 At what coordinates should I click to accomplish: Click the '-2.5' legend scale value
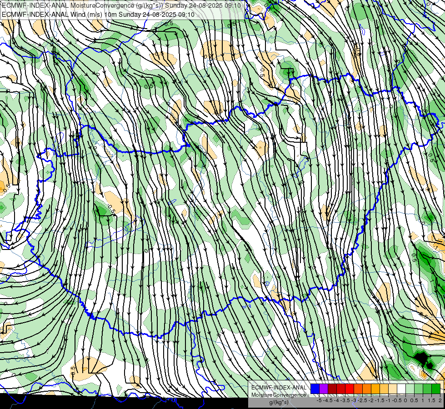pyautogui.click(x=362, y=400)
